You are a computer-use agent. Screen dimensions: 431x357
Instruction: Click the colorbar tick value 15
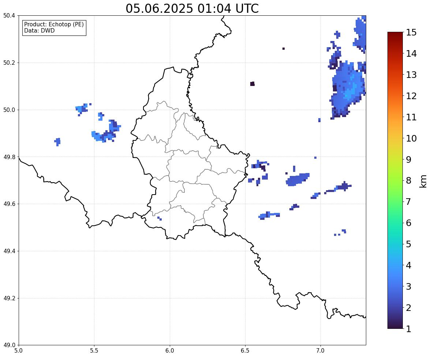(411, 33)
